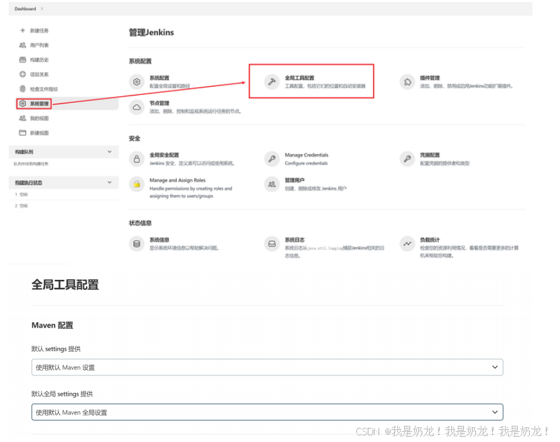Open 构建历史 icon in sidebar
The height and width of the screenshot is (442, 560).
pyautogui.click(x=22, y=60)
